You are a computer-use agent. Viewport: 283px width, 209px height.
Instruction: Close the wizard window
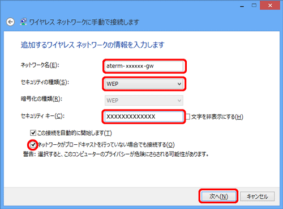point(270,5)
